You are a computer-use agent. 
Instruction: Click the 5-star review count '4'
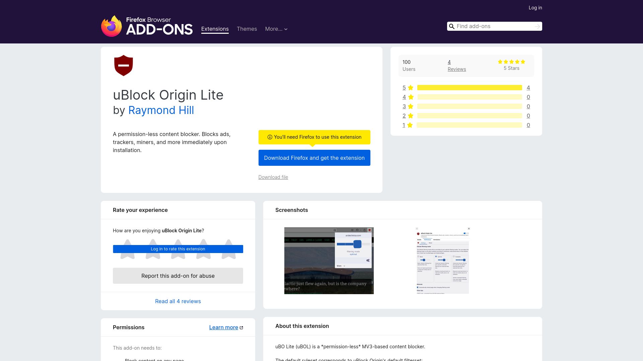pyautogui.click(x=528, y=88)
